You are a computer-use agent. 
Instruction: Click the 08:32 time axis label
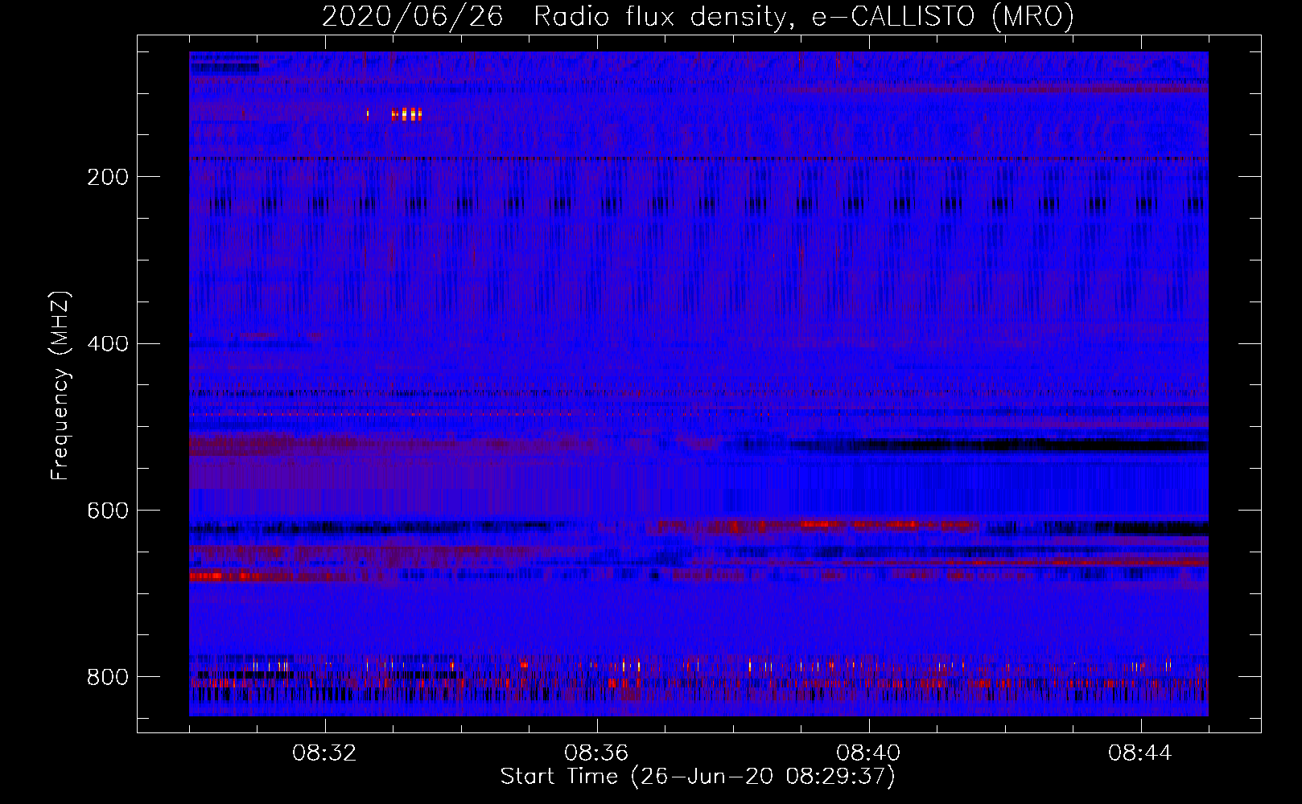pos(324,753)
